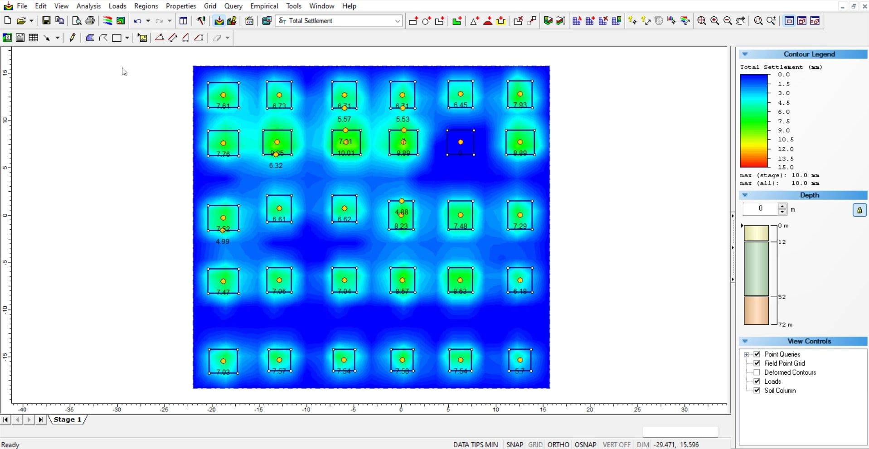Screen dimensions: 869x449
Task: Toggle ORTHO in the status bar
Action: coord(558,444)
